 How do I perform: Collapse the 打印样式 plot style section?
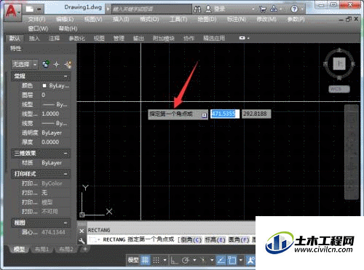[66, 174]
